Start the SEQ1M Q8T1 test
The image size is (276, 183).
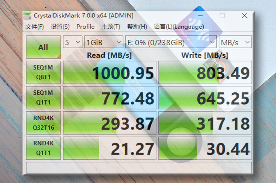(x=43, y=73)
